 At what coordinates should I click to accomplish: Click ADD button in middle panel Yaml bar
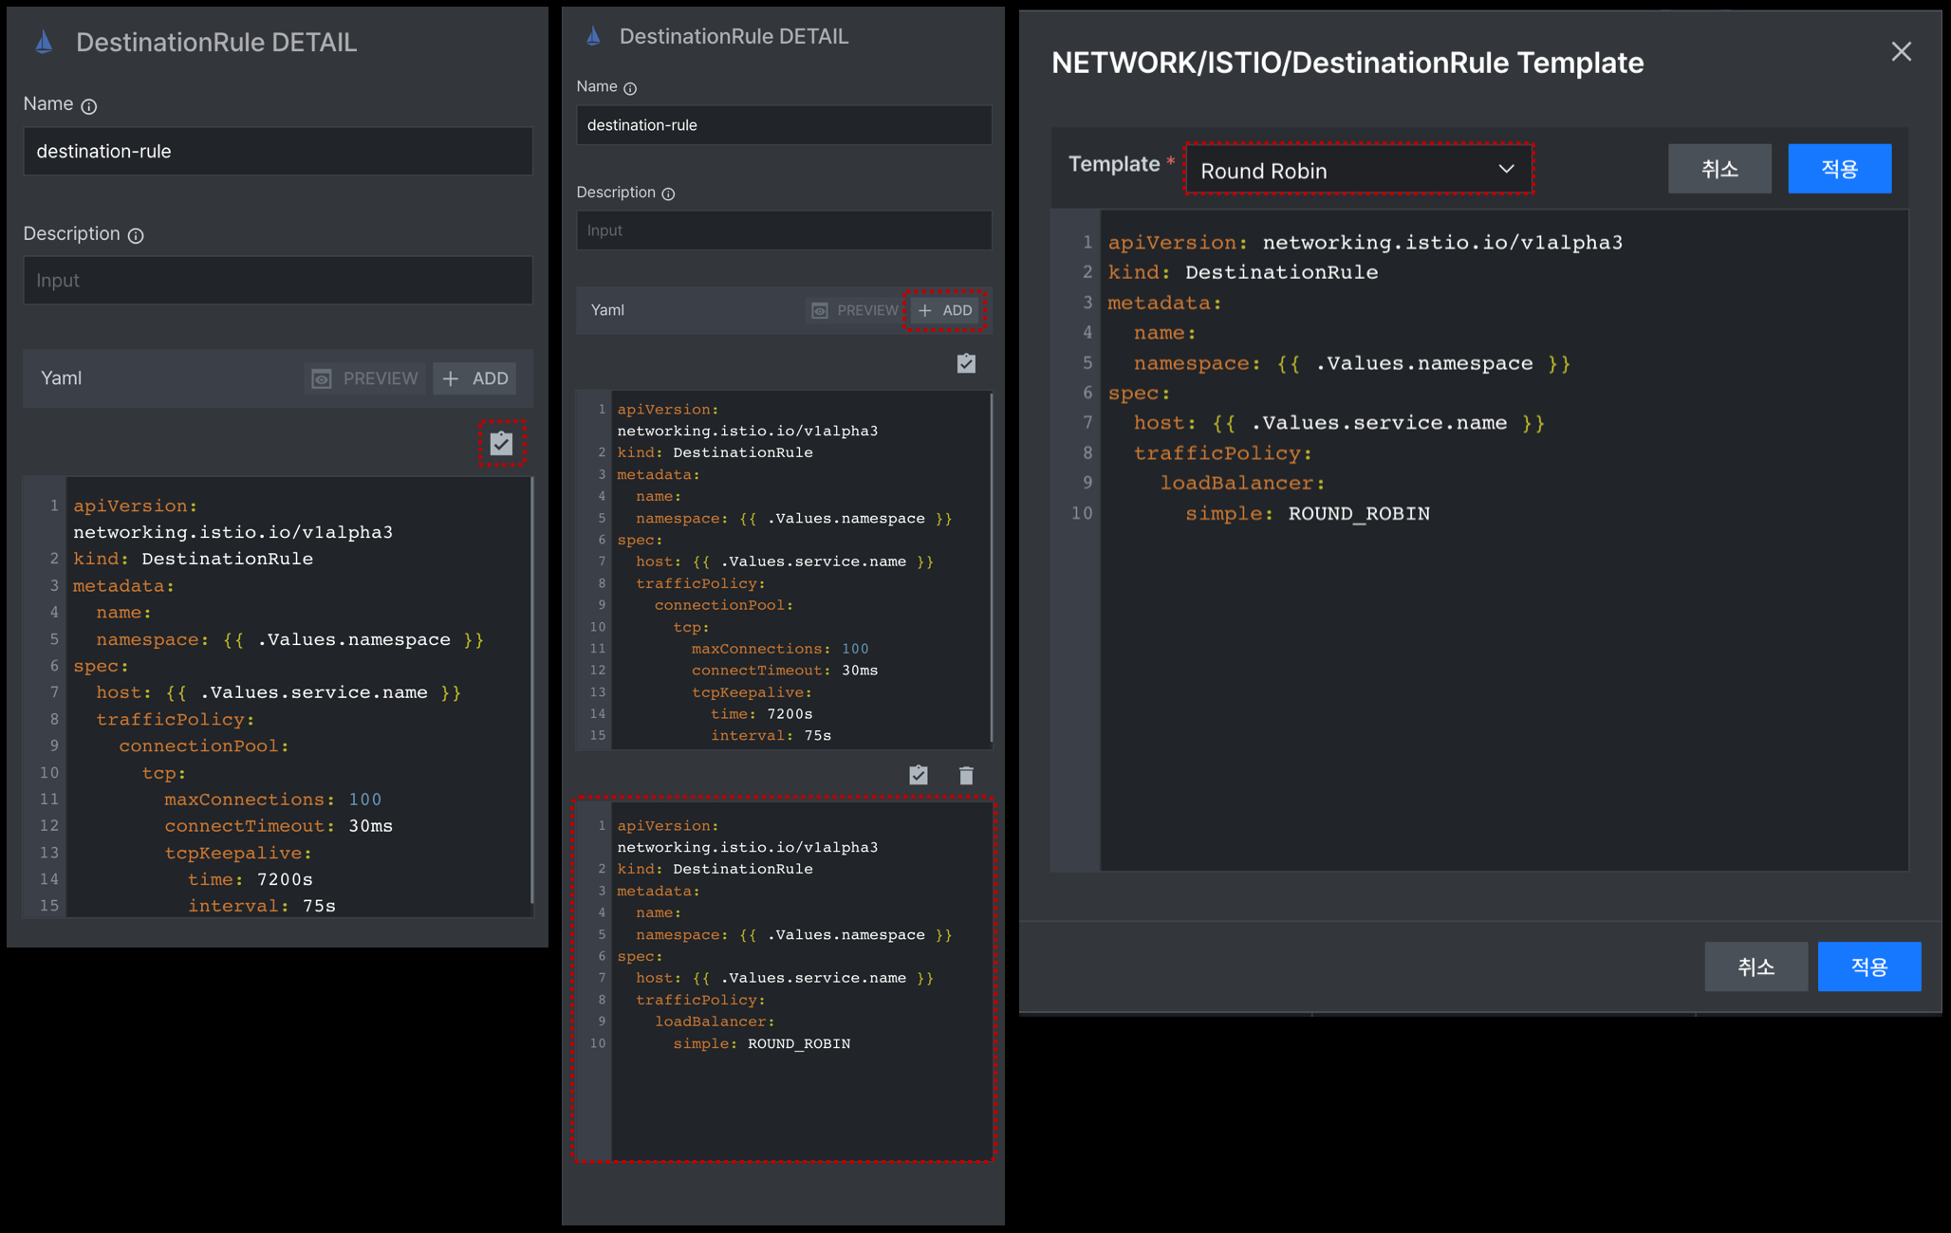click(945, 310)
